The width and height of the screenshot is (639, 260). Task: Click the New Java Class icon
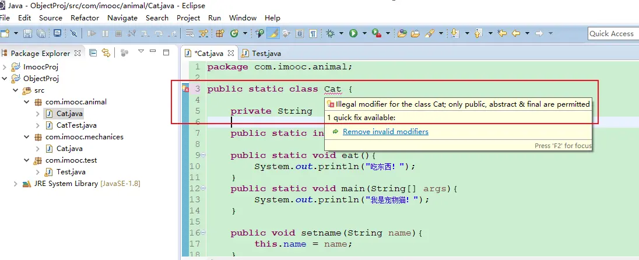(234, 33)
